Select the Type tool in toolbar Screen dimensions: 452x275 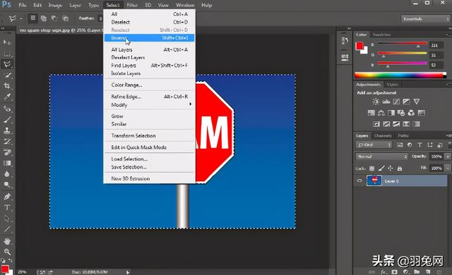coord(7,207)
